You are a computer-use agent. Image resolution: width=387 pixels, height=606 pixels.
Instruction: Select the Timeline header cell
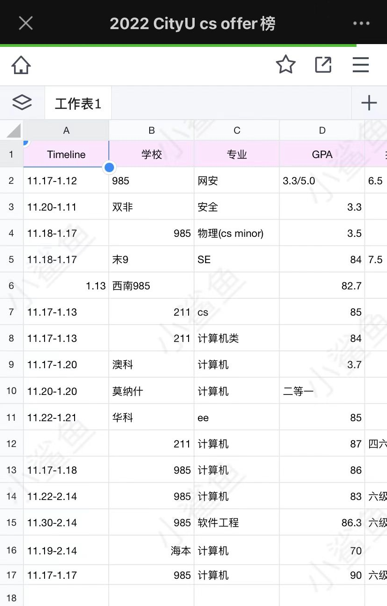point(66,154)
